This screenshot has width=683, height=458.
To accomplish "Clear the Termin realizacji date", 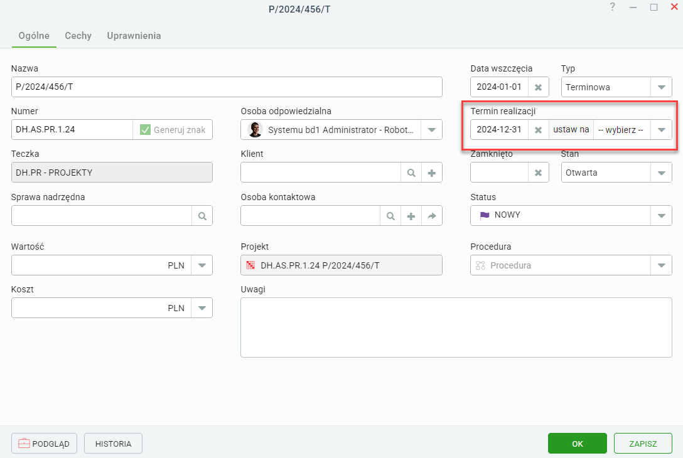I will 539,130.
